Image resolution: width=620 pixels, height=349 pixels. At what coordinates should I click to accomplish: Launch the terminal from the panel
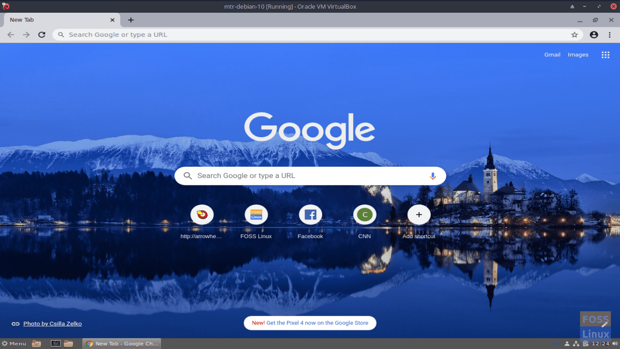click(x=56, y=344)
